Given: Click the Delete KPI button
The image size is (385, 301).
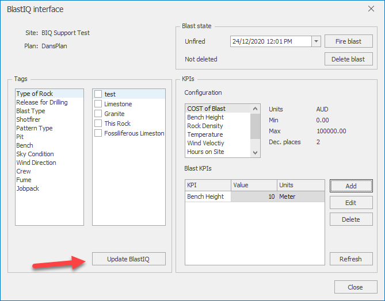Looking at the screenshot, I should point(351,219).
